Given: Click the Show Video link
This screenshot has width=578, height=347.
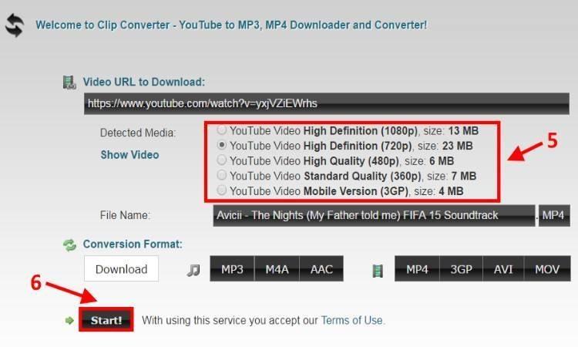Looking at the screenshot, I should click(x=129, y=154).
